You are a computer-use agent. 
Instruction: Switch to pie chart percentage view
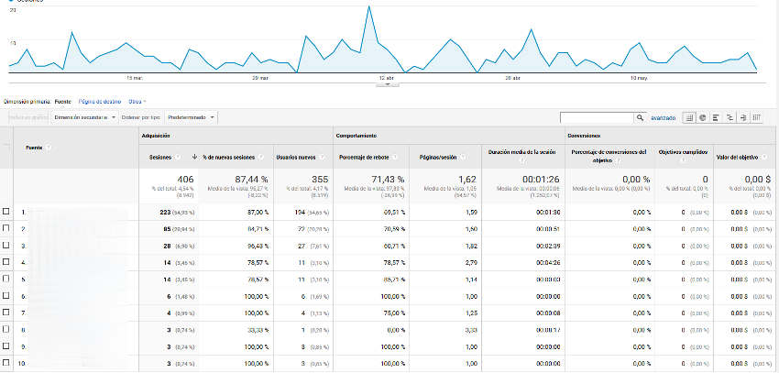[702, 117]
